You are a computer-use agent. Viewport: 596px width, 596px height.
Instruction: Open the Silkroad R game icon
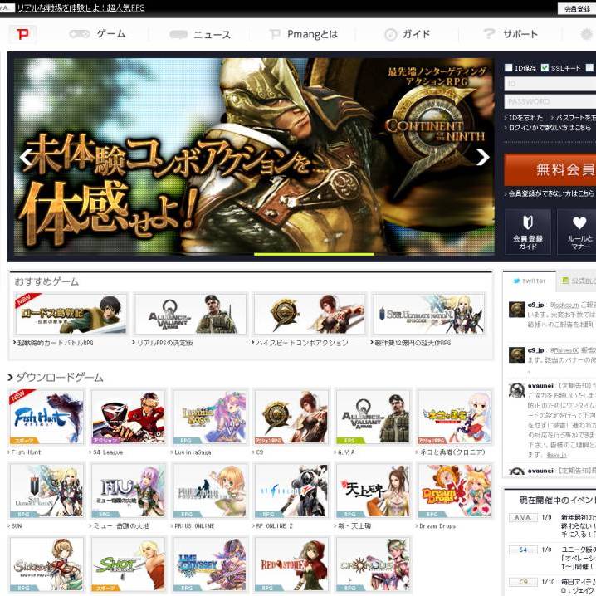[x=46, y=564]
